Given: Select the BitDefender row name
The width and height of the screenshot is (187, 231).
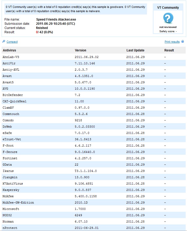Looking at the screenshot, I should coord(13,95).
